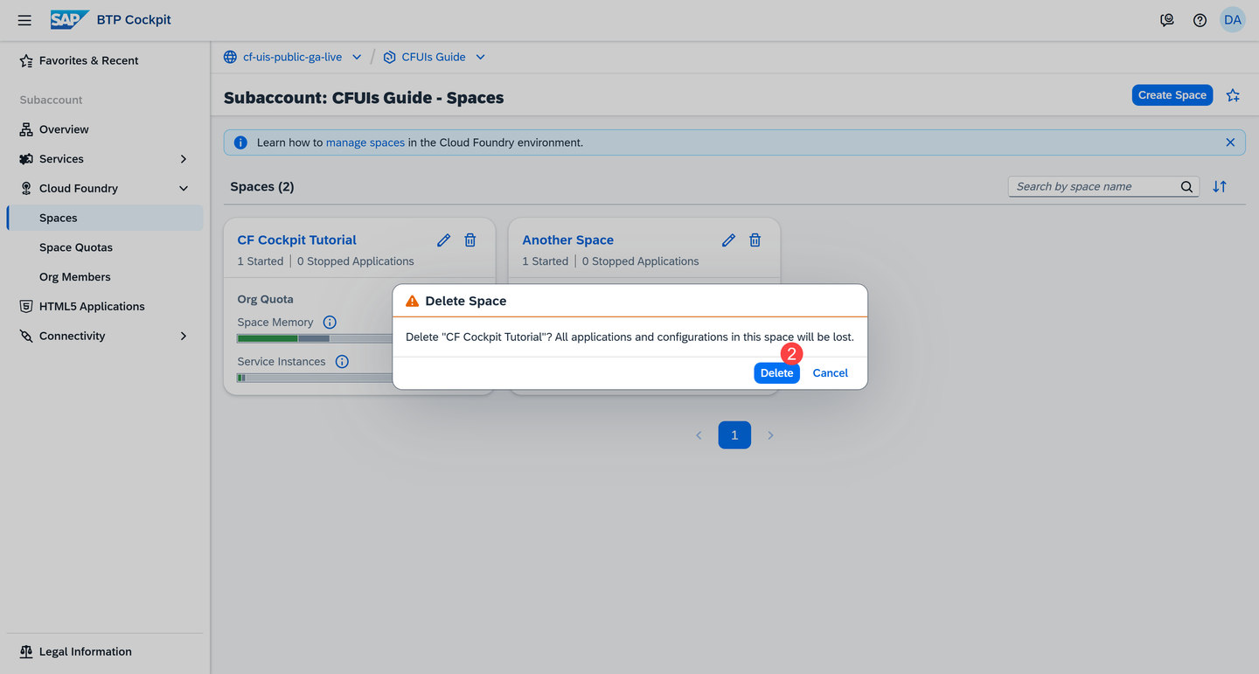Open Overview in the sidebar

point(105,129)
